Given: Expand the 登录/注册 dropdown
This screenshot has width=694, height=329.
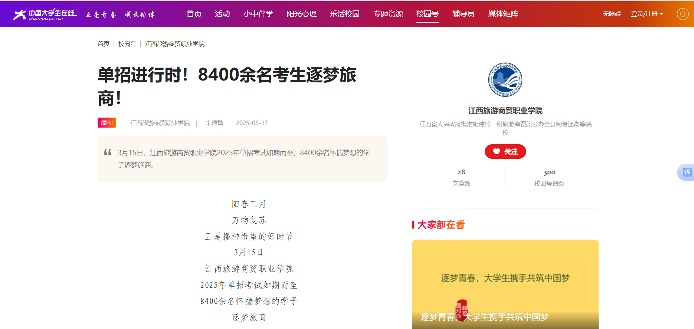Looking at the screenshot, I should click(646, 14).
